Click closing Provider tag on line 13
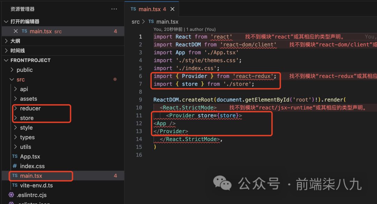 (x=171, y=131)
